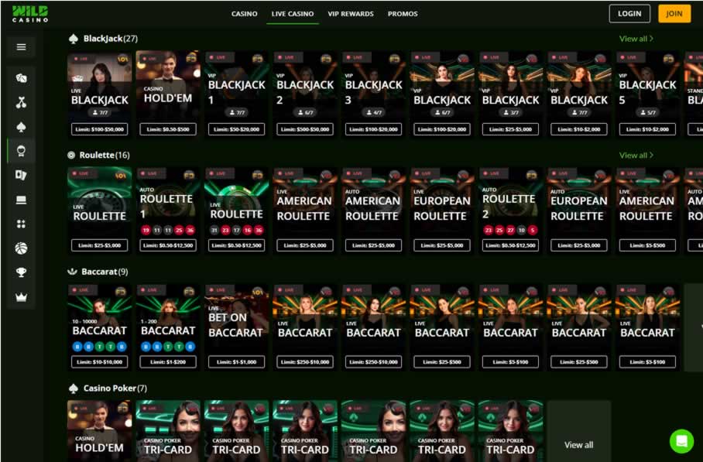Click the orange Join button
Screen dimensions: 703x462
(674, 13)
